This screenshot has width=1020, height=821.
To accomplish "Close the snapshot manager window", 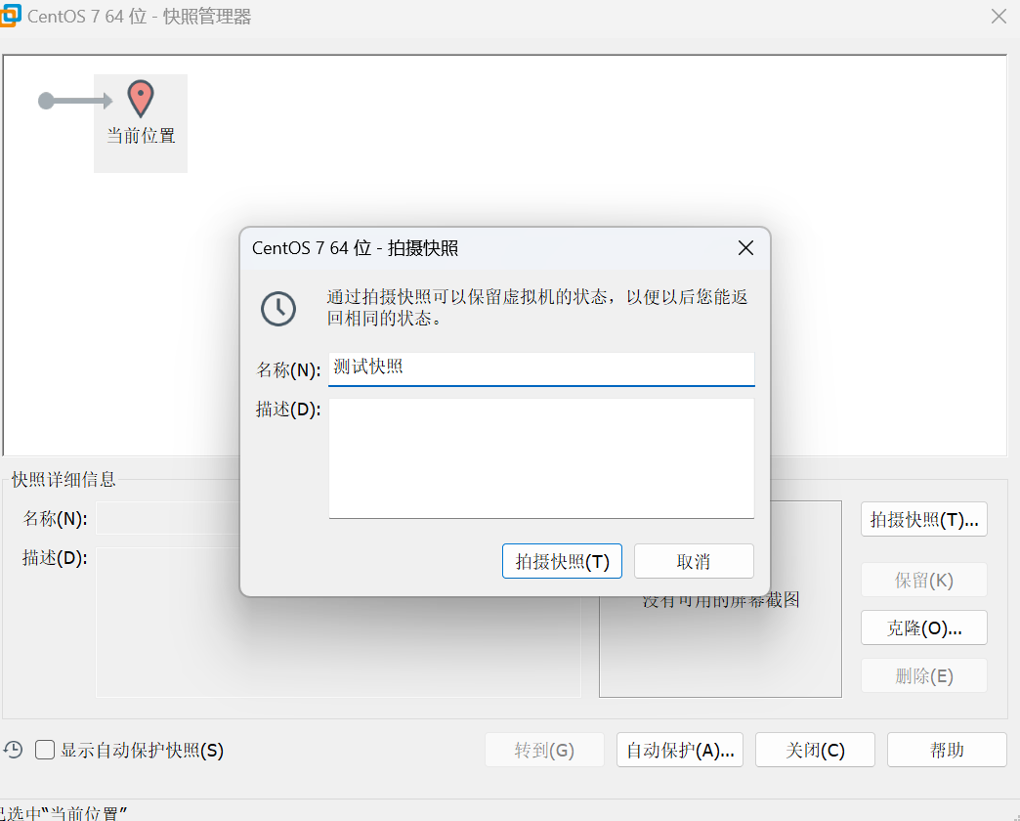I will tap(999, 17).
